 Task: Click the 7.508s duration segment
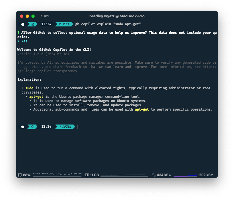(65, 127)
